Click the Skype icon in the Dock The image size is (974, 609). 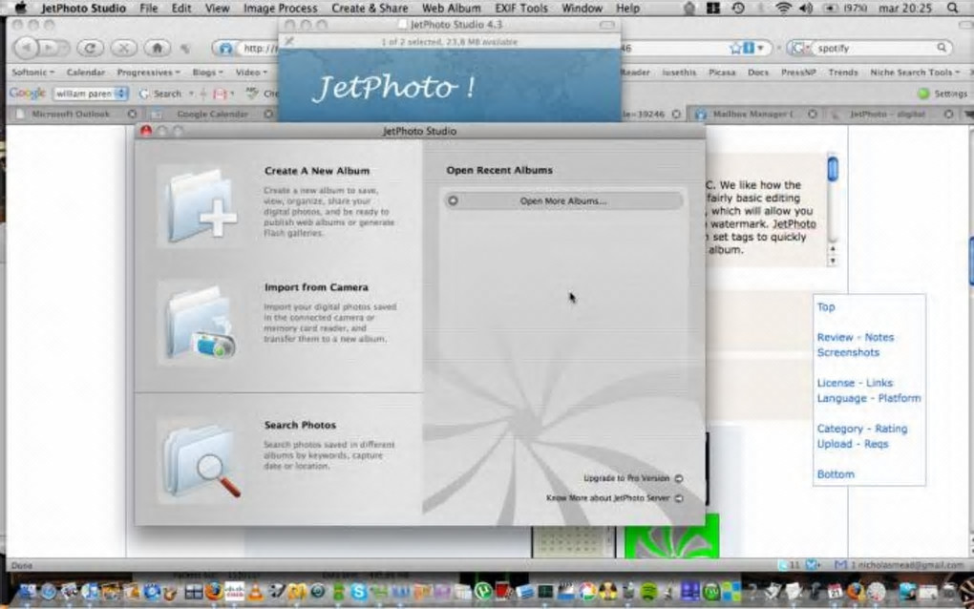pos(358,592)
